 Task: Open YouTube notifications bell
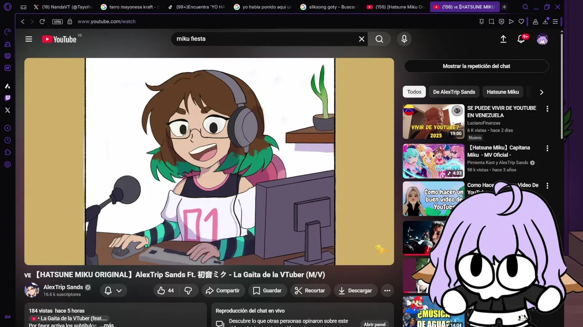(x=522, y=39)
